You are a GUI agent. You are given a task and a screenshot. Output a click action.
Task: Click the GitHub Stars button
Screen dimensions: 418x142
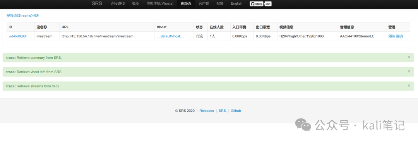tap(257, 4)
